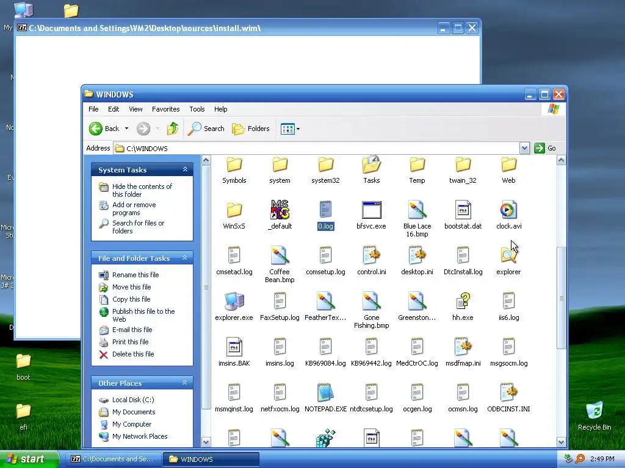Click task pane scrollbar up arrow

pos(206,160)
